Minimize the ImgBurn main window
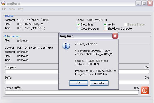This screenshot has height=103, width=154. coord(138,3)
